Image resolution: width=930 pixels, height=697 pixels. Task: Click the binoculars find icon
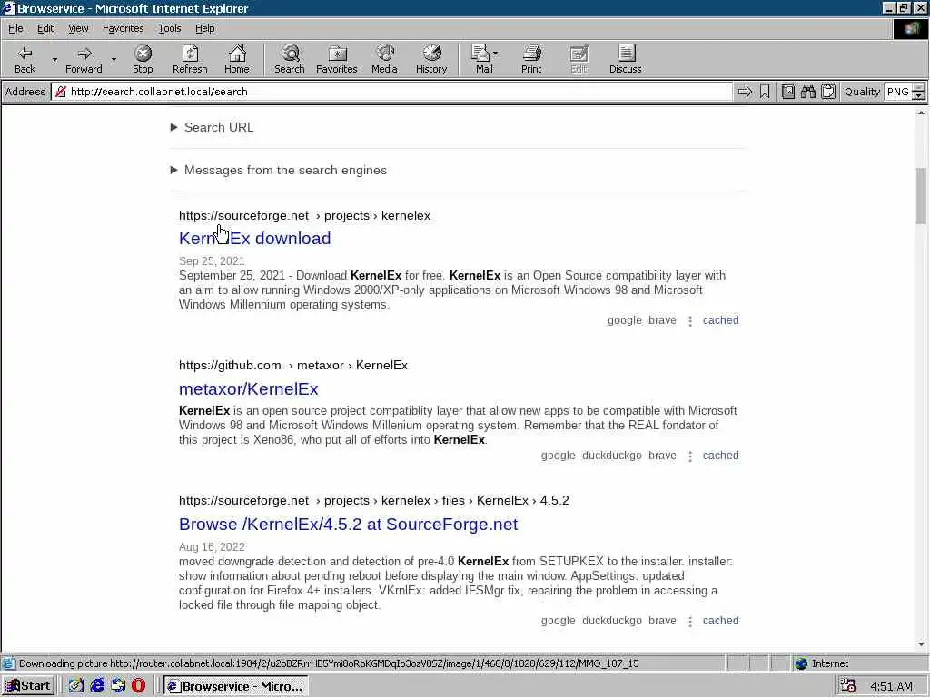point(807,92)
